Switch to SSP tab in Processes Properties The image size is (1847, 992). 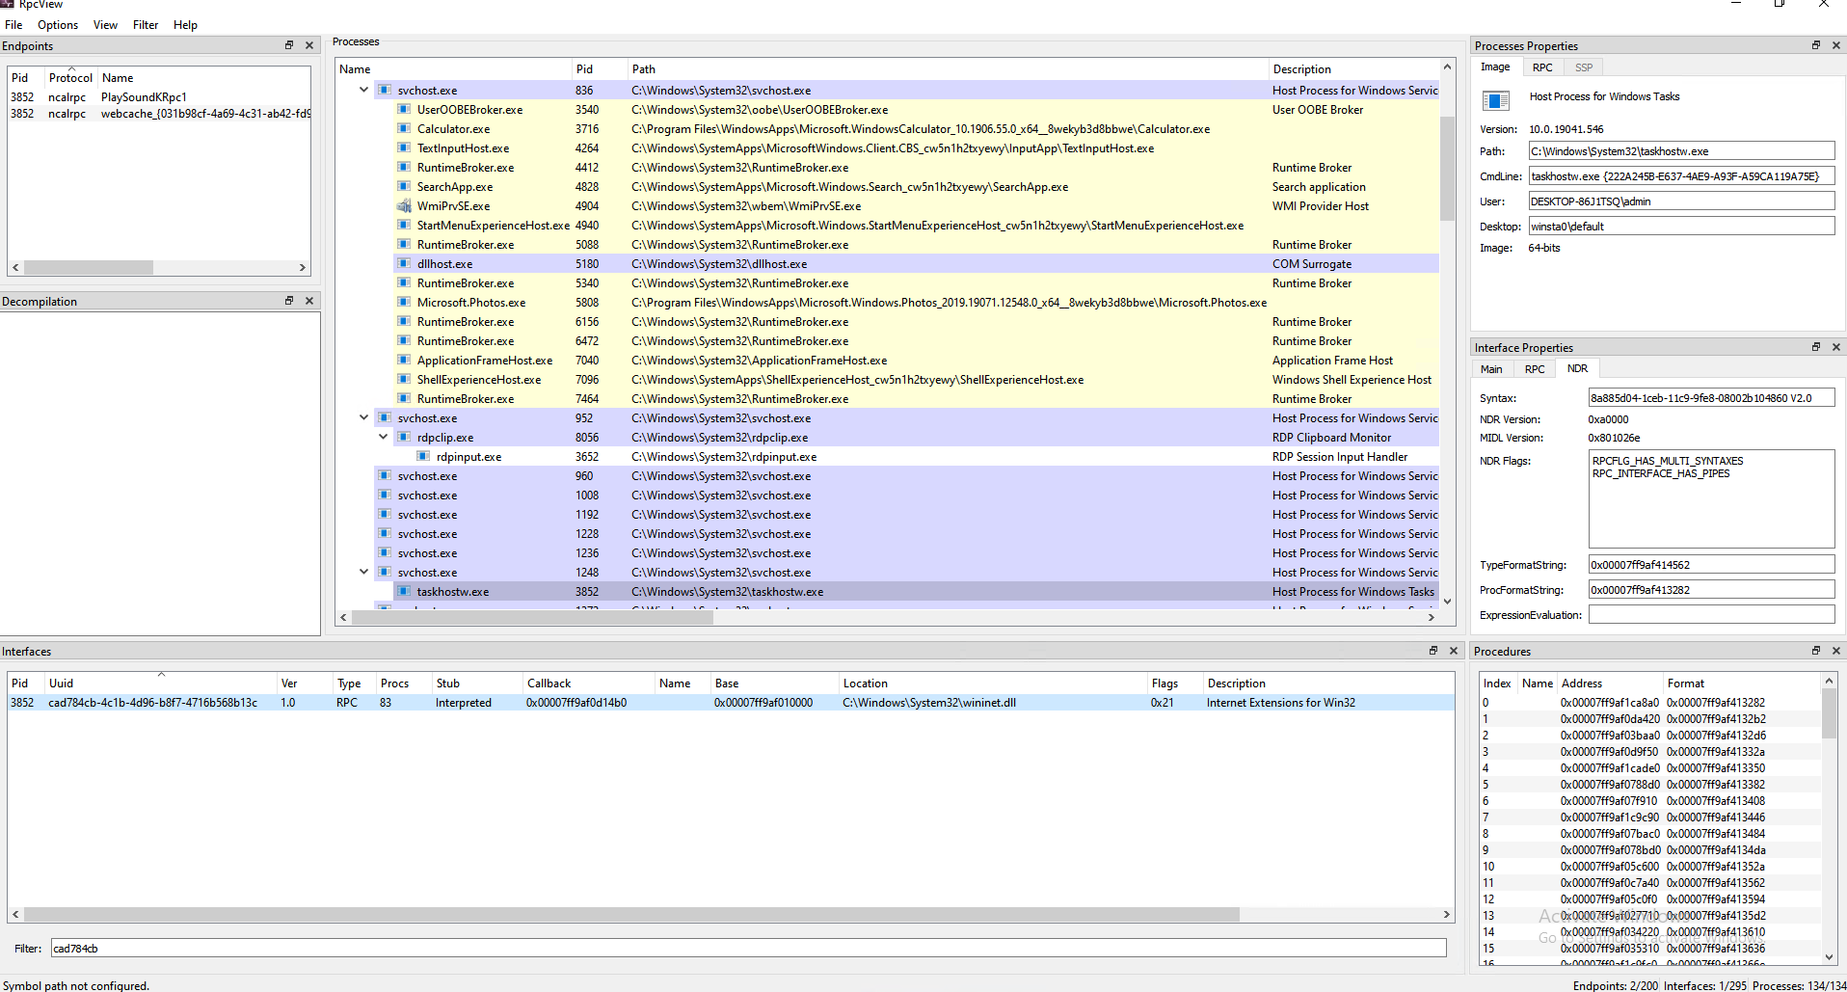click(x=1583, y=67)
